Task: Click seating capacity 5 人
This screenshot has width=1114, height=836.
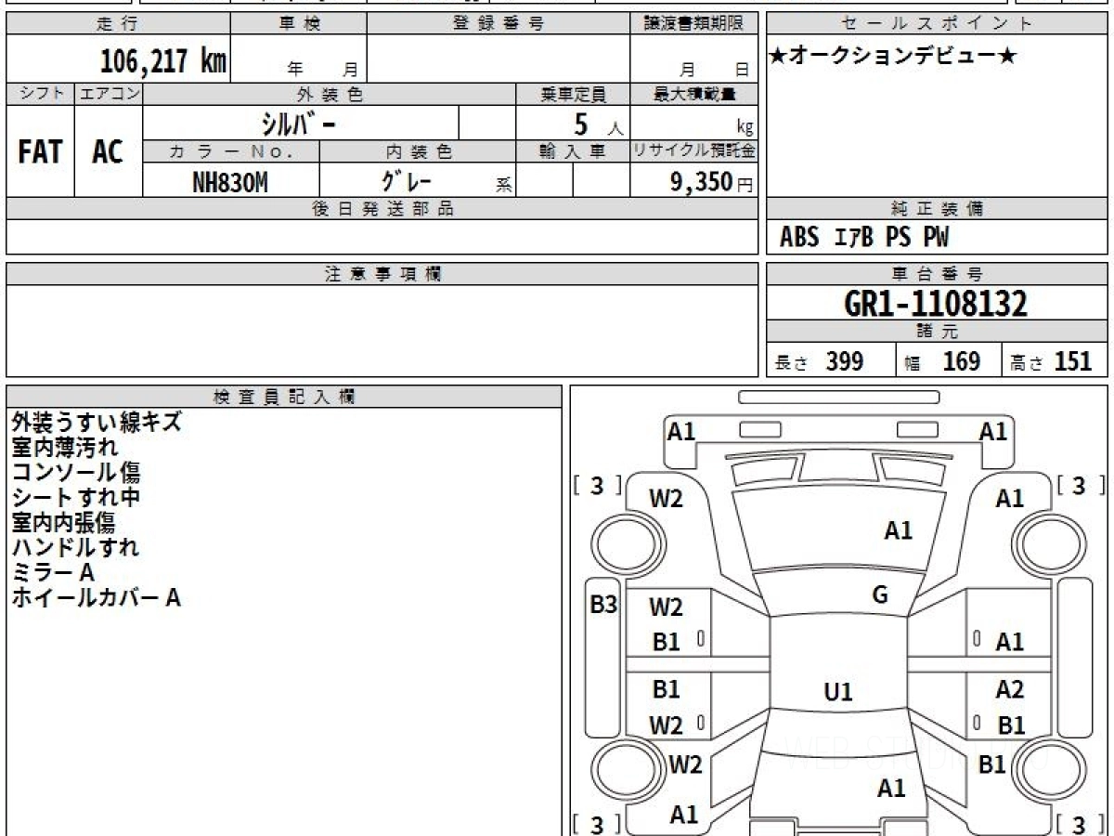Action: click(x=598, y=124)
